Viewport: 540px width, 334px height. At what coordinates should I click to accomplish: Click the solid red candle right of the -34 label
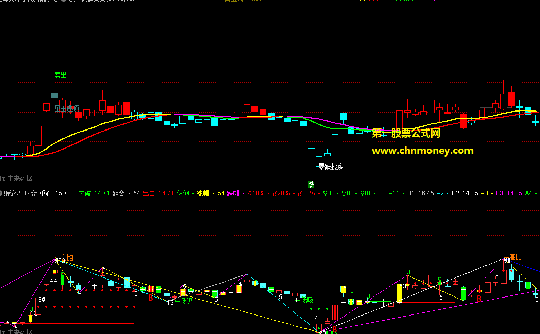coord(335,312)
